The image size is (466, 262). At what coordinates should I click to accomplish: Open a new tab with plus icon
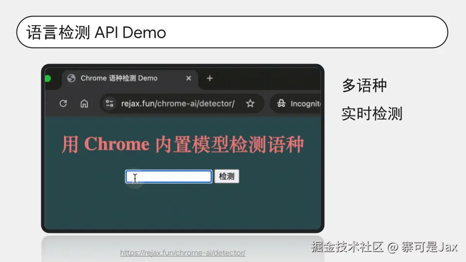(210, 78)
